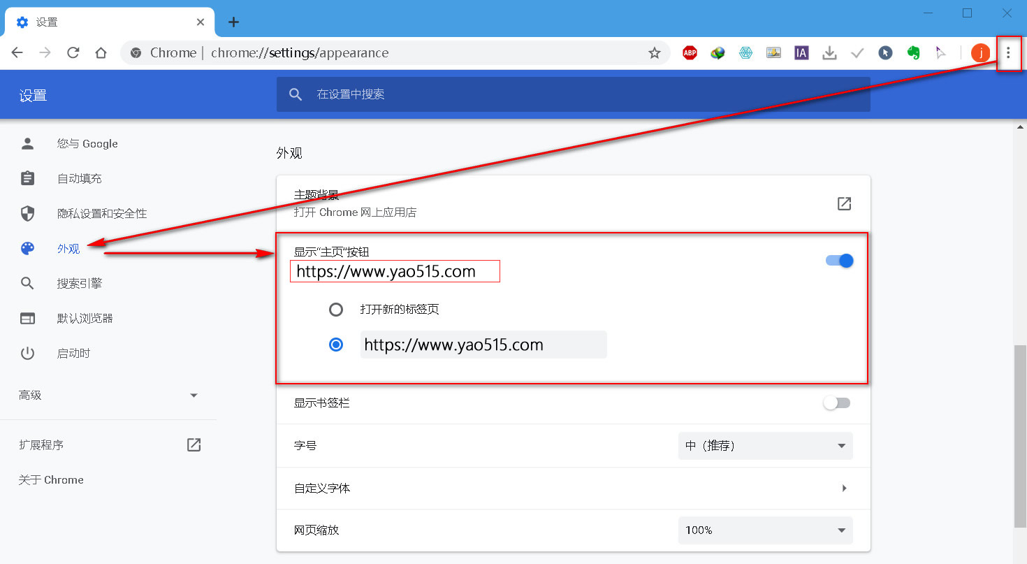Click the checkmark extension icon

pyautogui.click(x=857, y=52)
